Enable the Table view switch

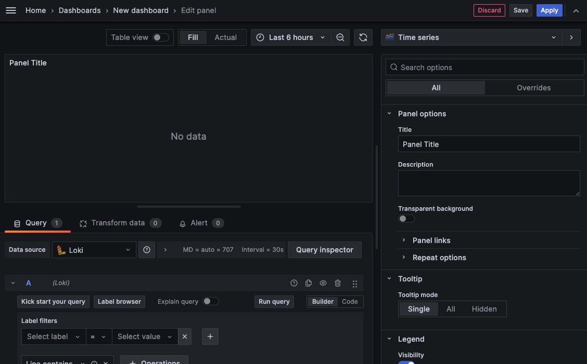[160, 37]
